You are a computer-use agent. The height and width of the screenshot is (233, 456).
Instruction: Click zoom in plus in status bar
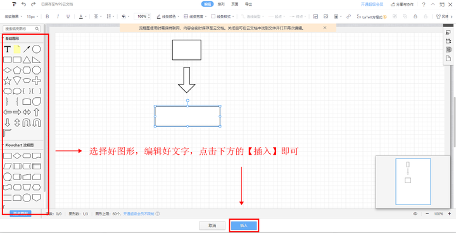click(449, 214)
